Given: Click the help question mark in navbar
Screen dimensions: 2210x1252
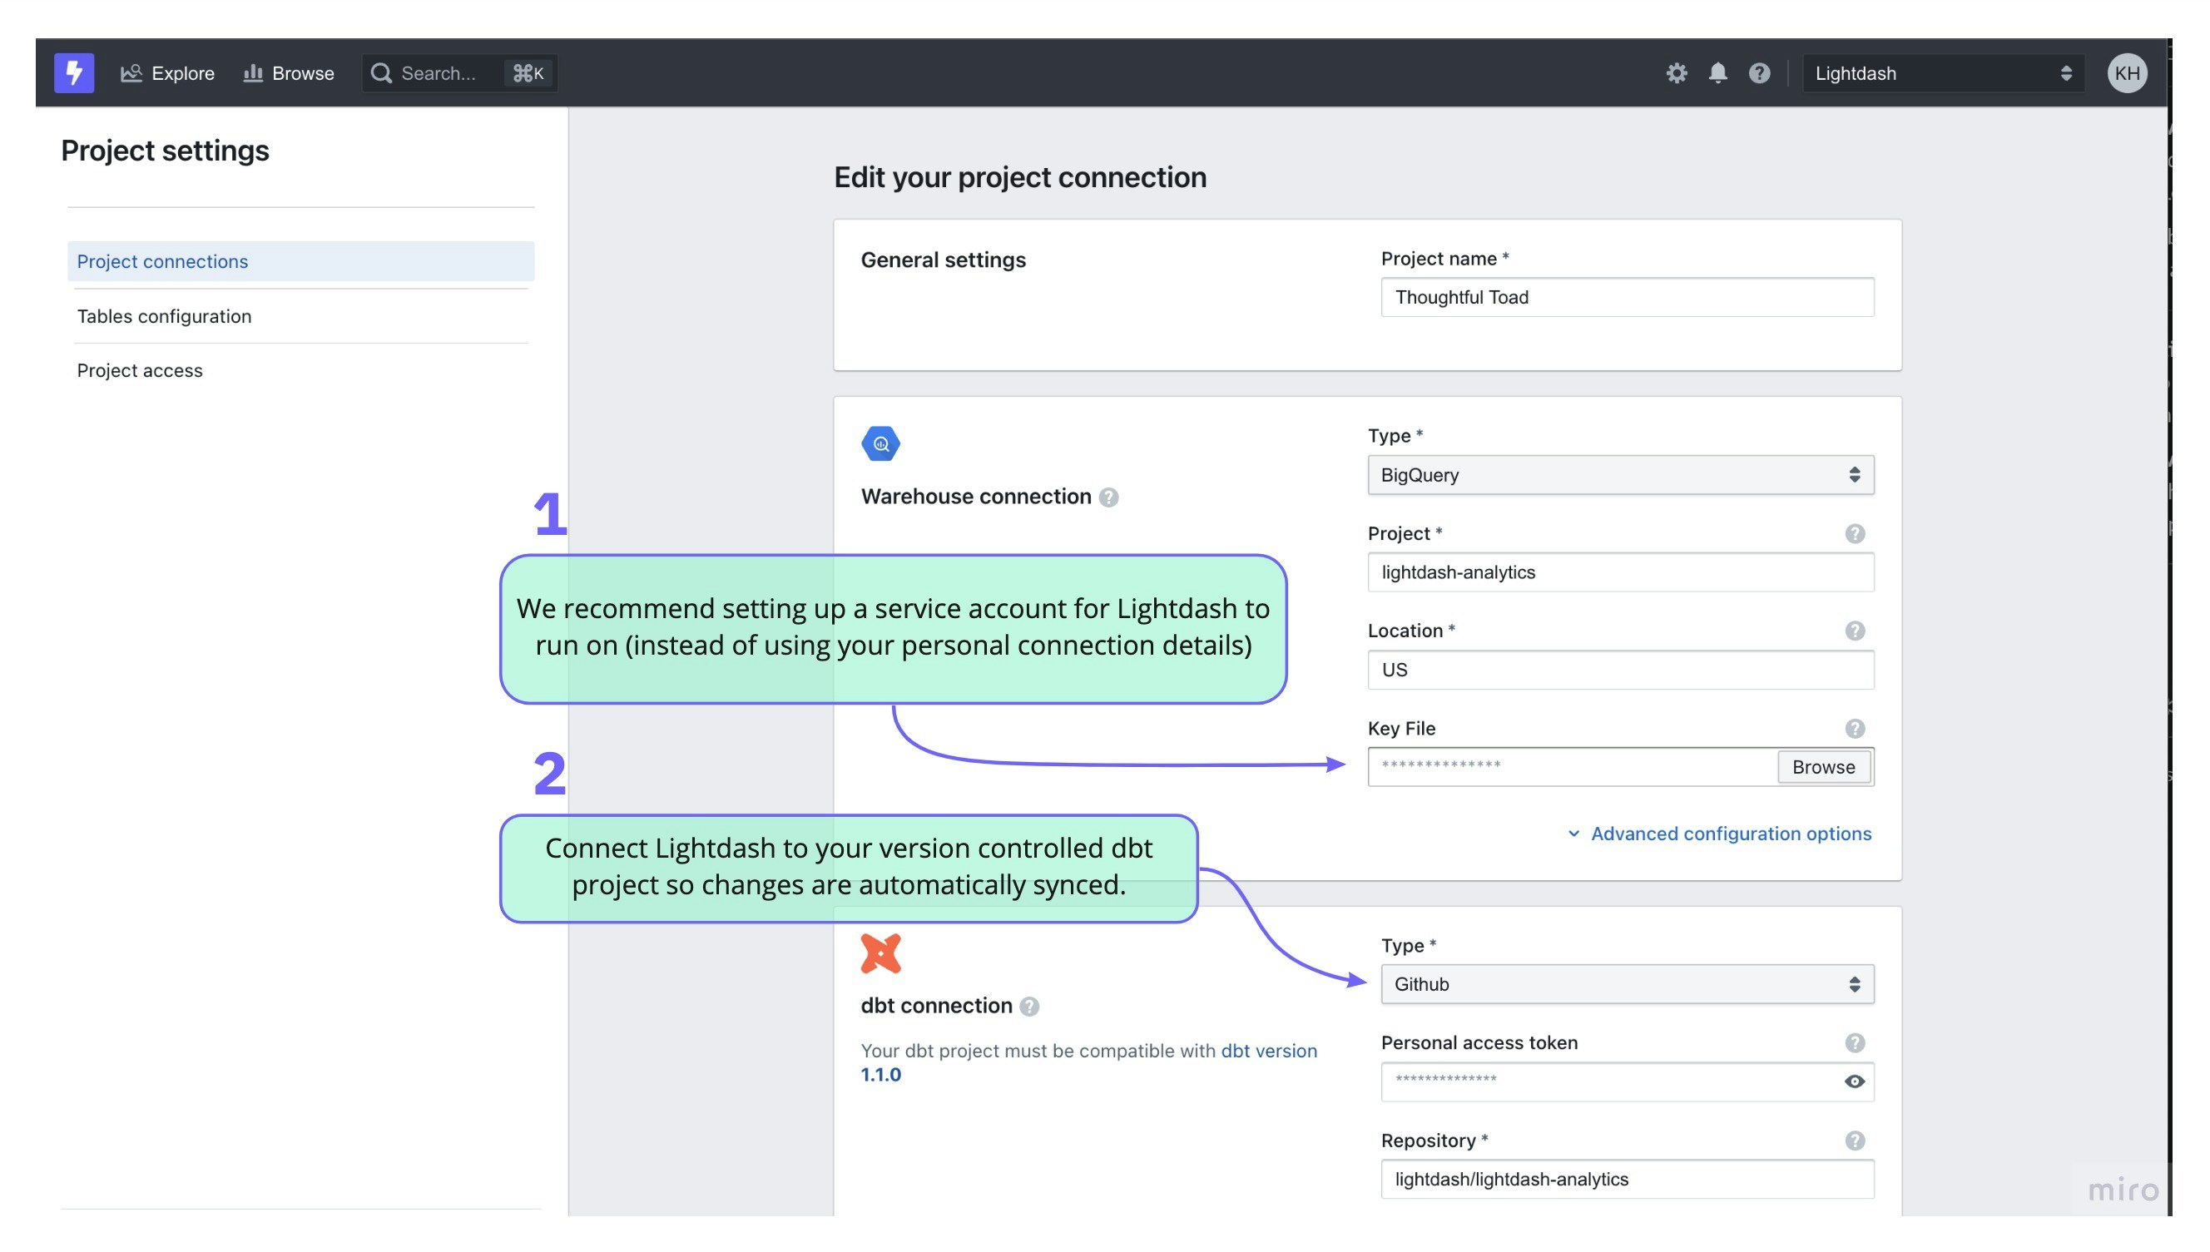Looking at the screenshot, I should coord(1758,73).
